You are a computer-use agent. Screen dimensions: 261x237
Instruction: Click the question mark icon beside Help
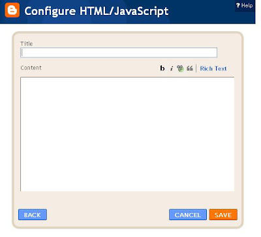(238, 5)
